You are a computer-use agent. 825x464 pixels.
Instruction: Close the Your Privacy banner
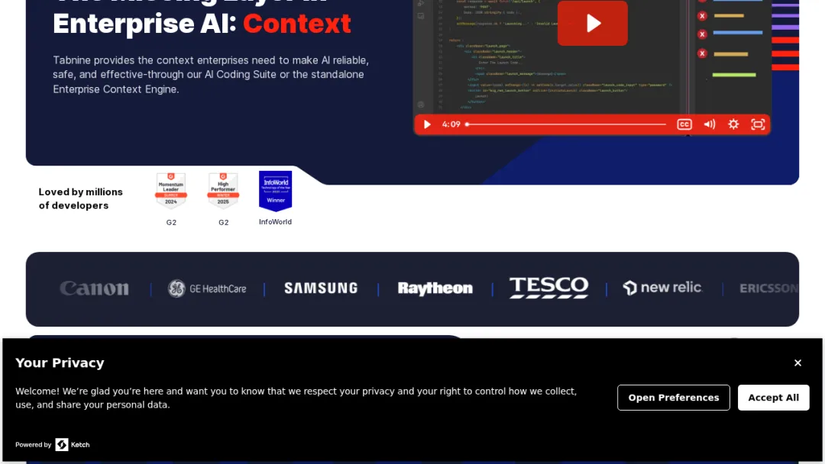coord(797,363)
